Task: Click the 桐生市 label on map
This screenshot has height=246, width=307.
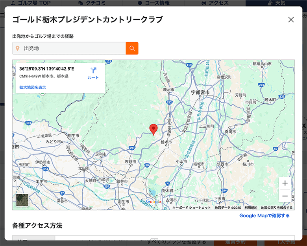Action: click(74, 136)
